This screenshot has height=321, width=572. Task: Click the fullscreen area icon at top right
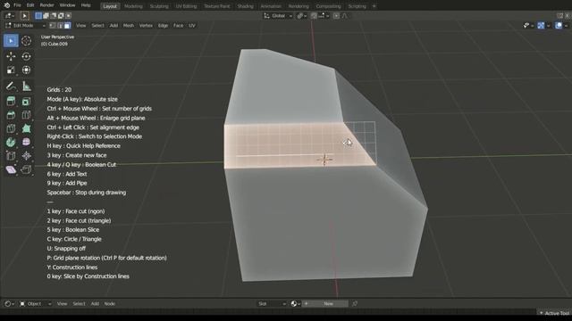click(x=560, y=16)
